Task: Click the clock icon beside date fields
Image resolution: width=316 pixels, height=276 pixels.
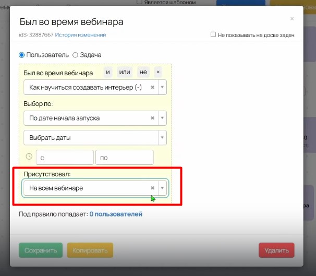Action: [29, 157]
